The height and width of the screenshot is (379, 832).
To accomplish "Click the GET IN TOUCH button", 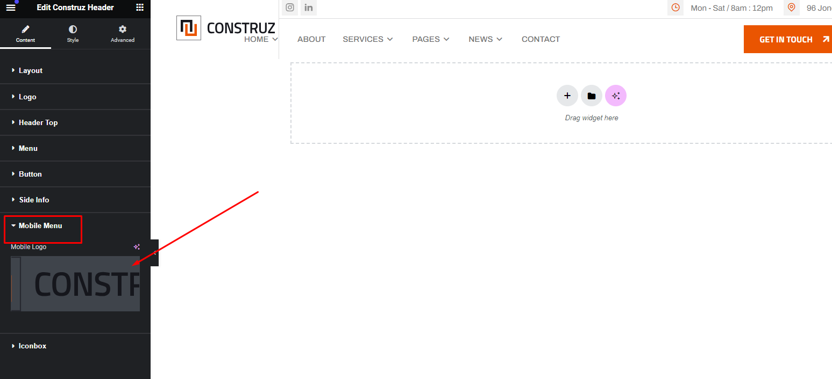I will [788, 39].
